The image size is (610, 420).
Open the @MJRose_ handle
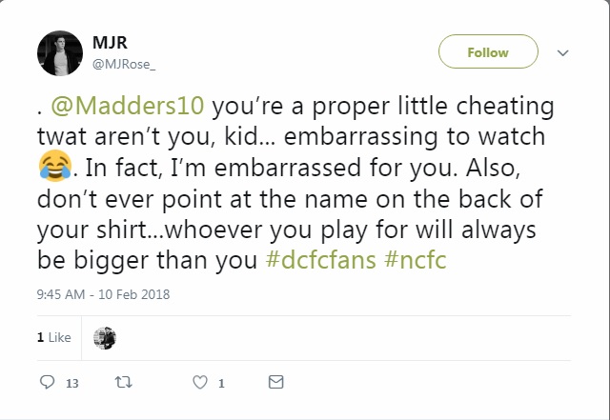123,63
